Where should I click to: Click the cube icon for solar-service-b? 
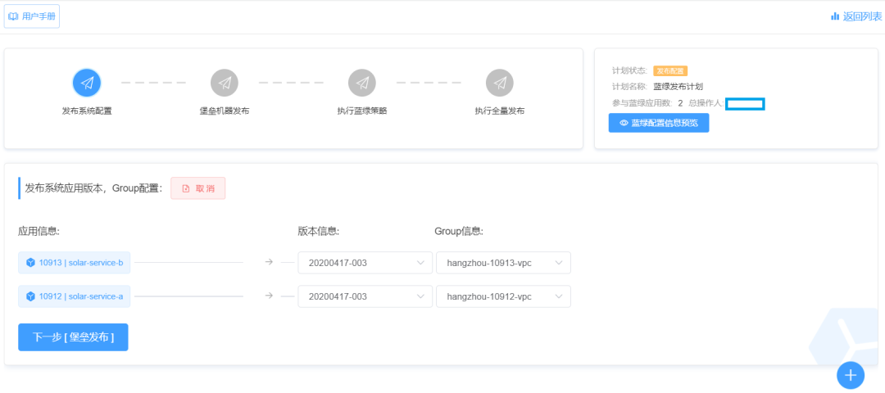(31, 263)
